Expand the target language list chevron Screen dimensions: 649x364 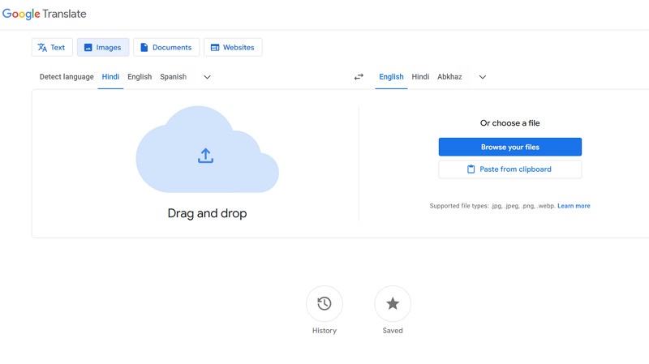point(483,77)
